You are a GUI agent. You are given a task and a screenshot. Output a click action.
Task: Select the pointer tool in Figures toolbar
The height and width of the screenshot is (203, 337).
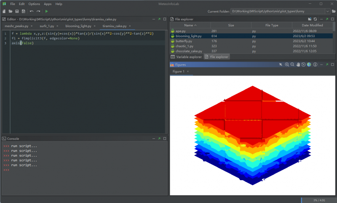click(281, 65)
